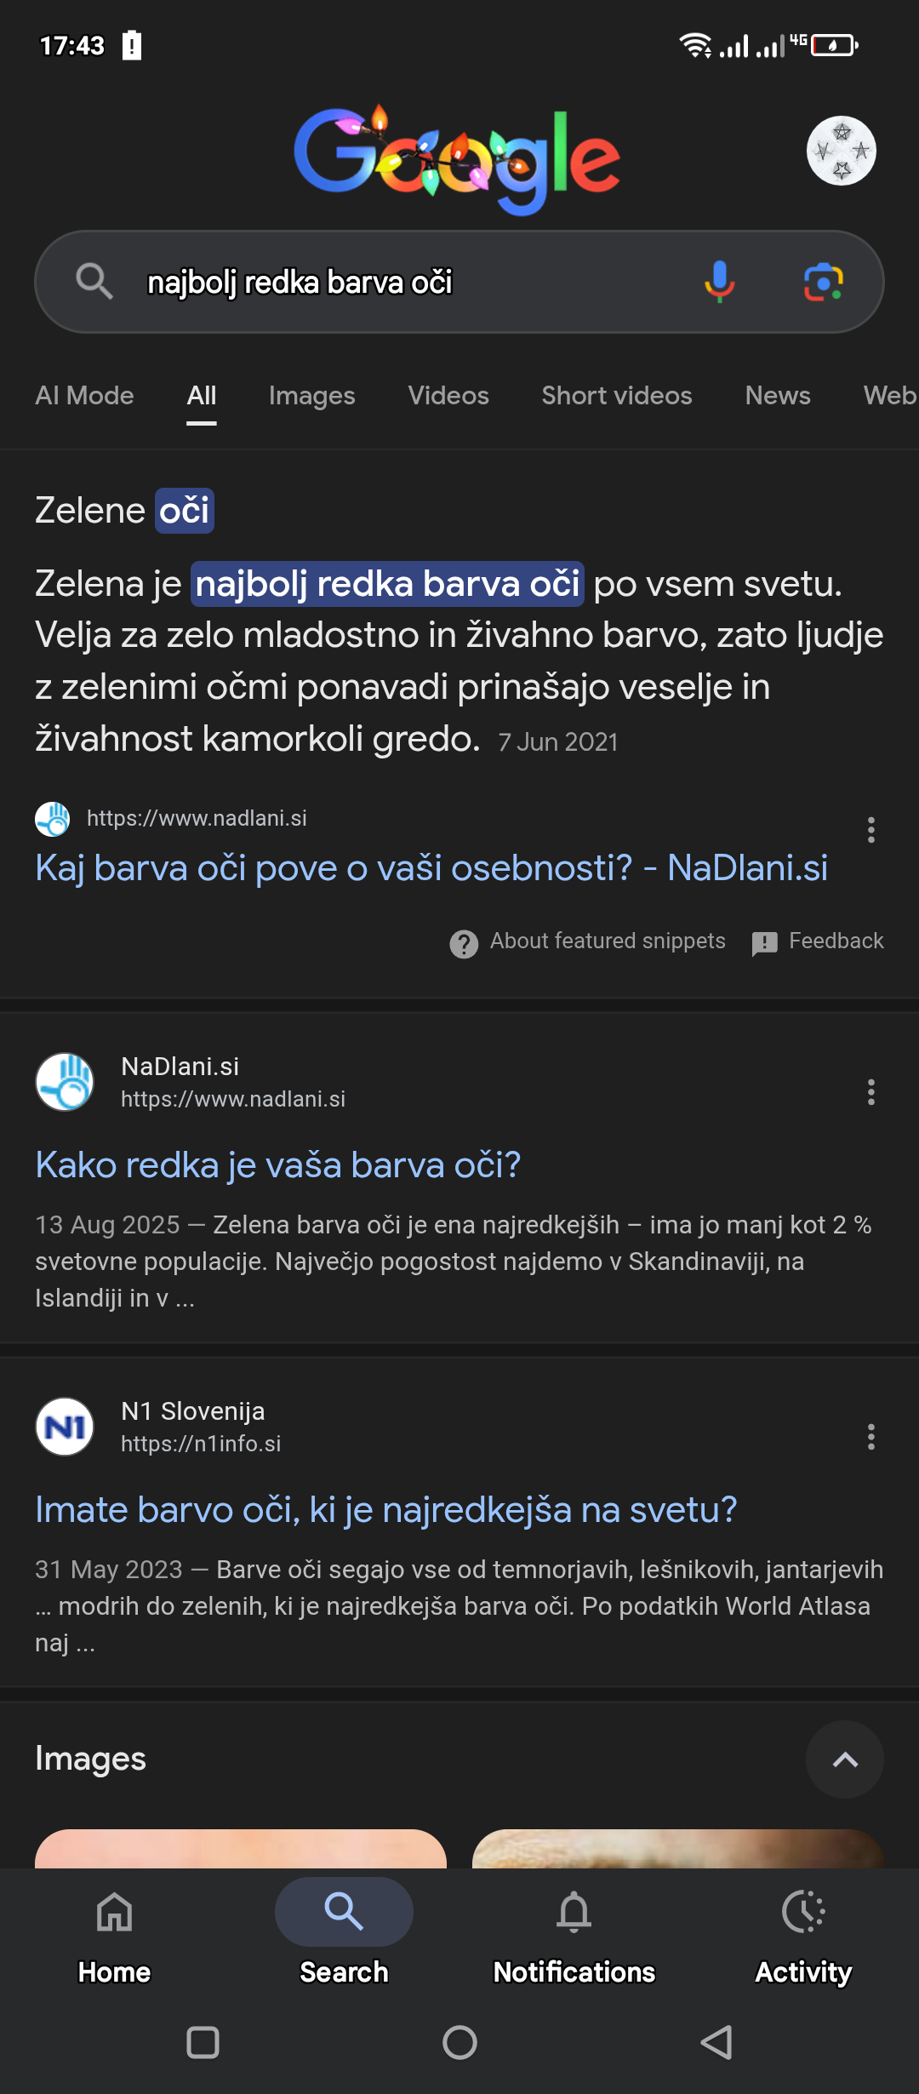Open three-dot menu for N1 Slovenija result
The image size is (919, 2094).
(870, 1437)
